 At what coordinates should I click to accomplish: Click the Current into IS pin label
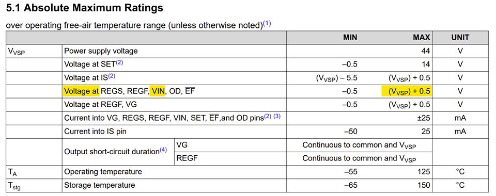95,132
